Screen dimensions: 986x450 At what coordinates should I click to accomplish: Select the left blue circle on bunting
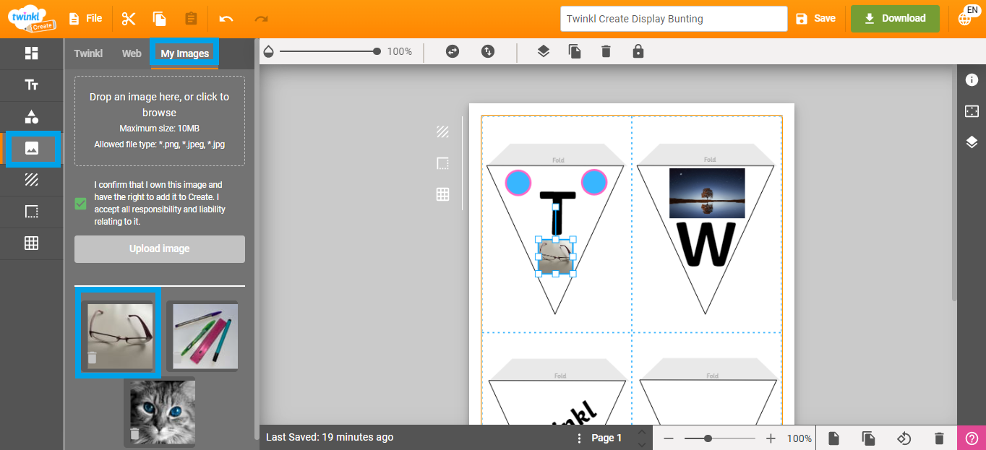tap(518, 183)
